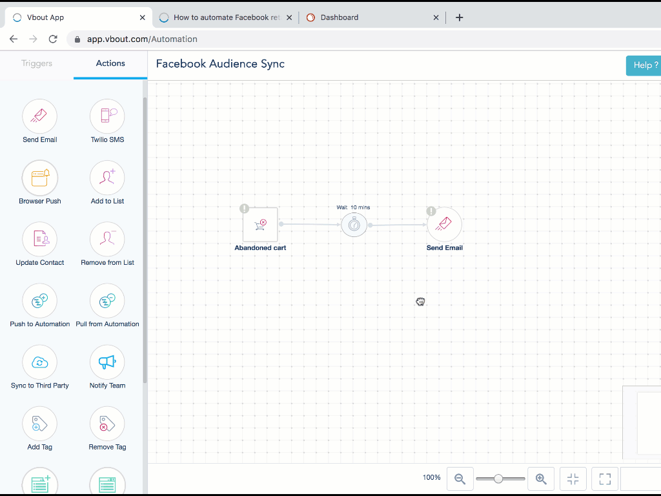The width and height of the screenshot is (661, 496).
Task: Click warning badge on Abandoned cart node
Action: [244, 209]
